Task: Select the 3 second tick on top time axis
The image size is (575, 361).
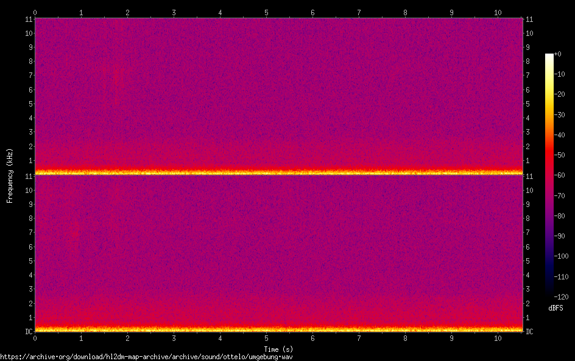Action: [x=174, y=12]
